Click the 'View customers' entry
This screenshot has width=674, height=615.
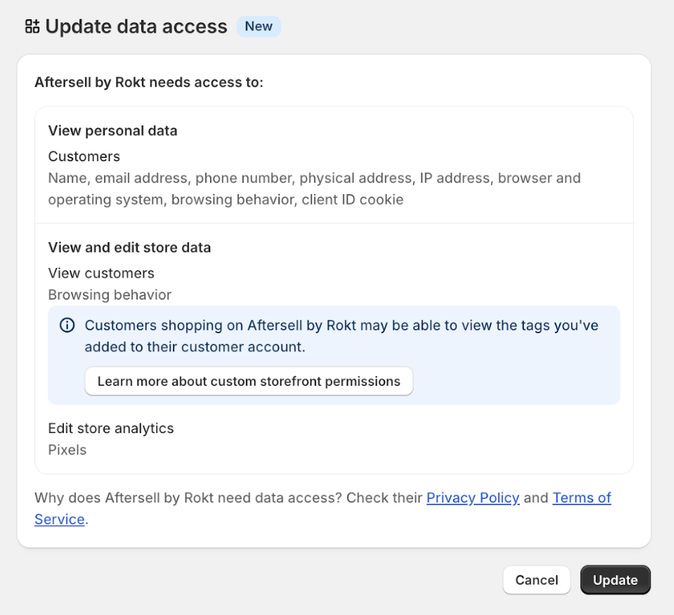coord(101,273)
